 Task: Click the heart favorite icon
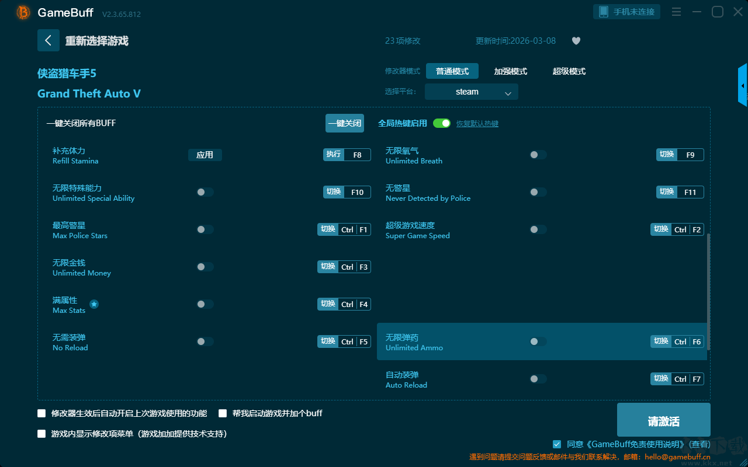tap(576, 41)
